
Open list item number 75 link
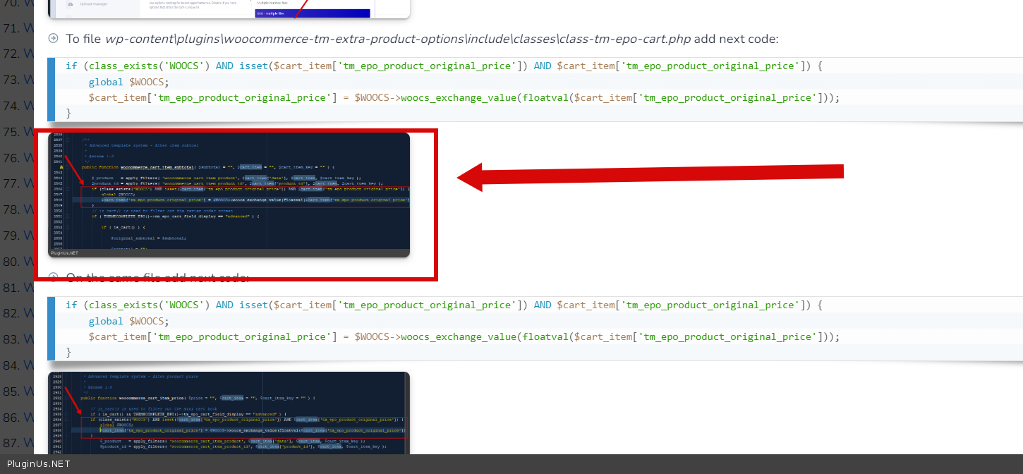[x=28, y=132]
